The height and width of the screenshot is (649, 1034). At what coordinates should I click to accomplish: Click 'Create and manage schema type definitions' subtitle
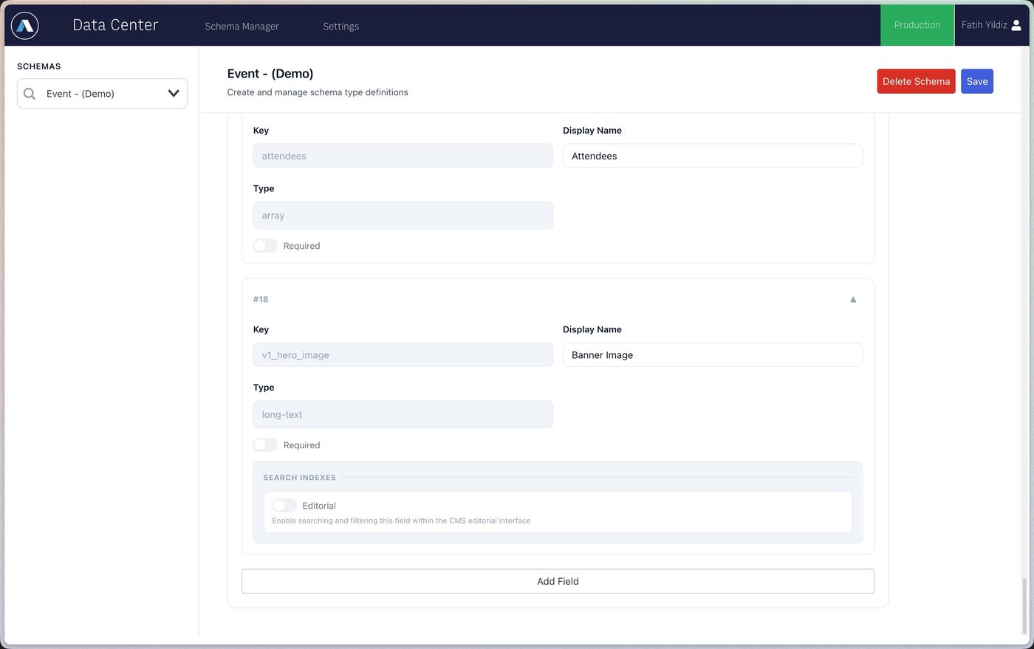[318, 92]
